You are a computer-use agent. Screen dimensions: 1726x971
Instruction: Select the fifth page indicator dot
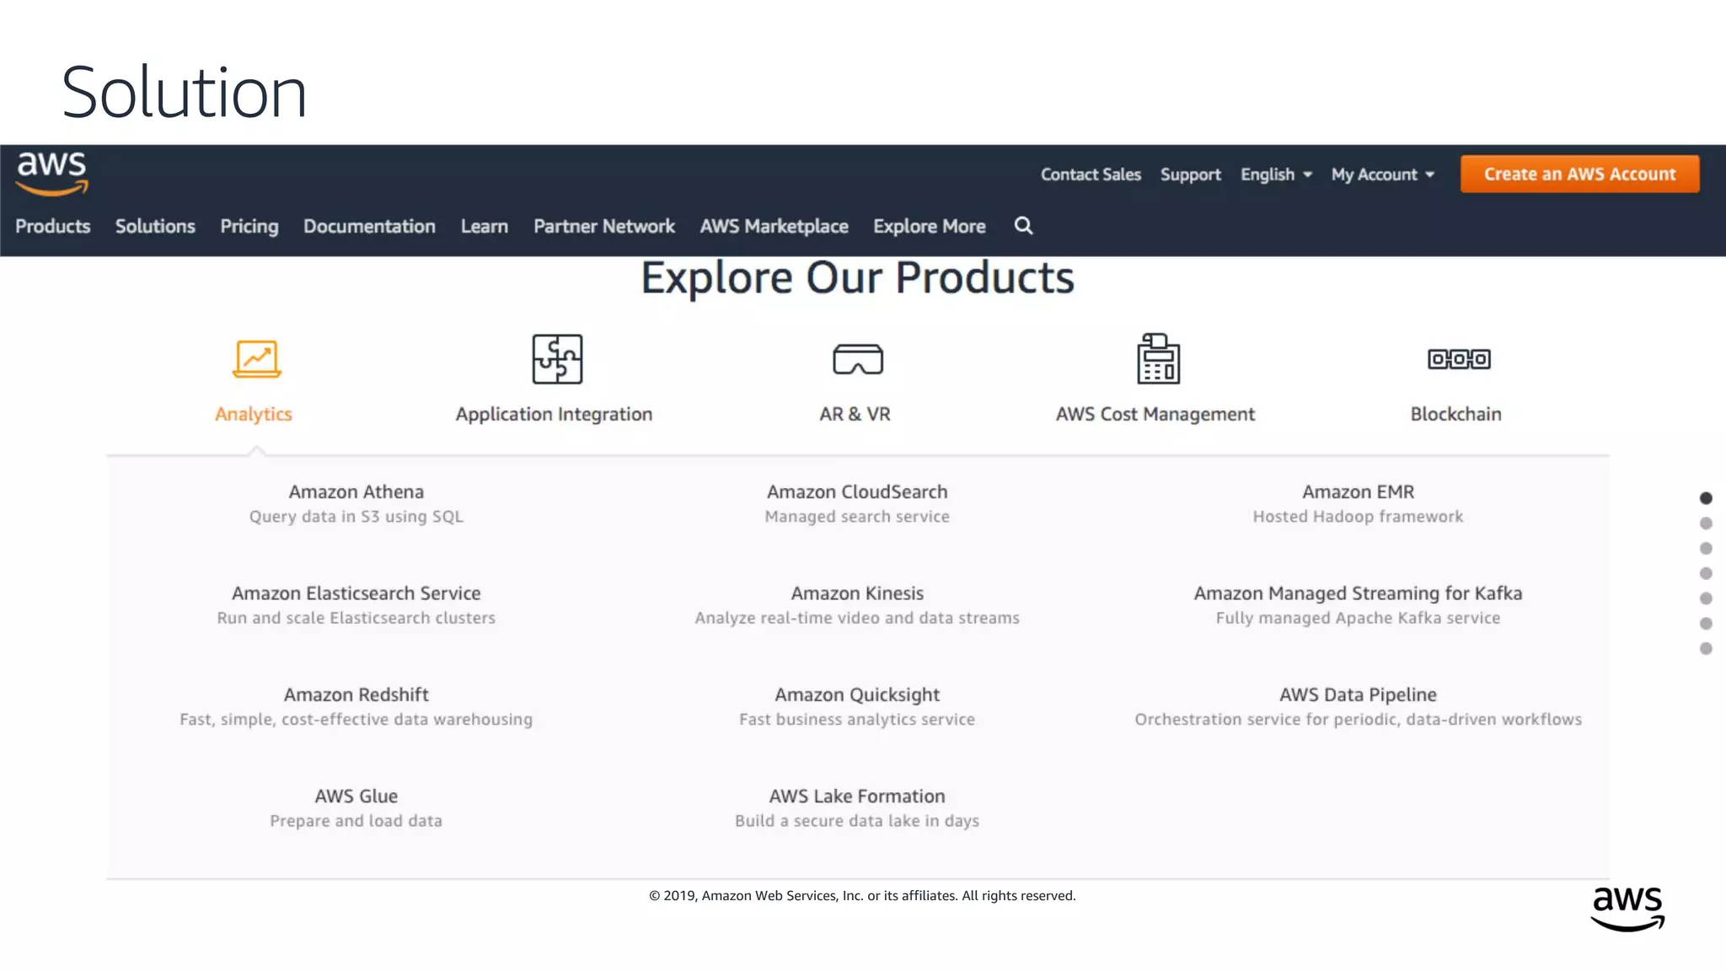(x=1706, y=598)
